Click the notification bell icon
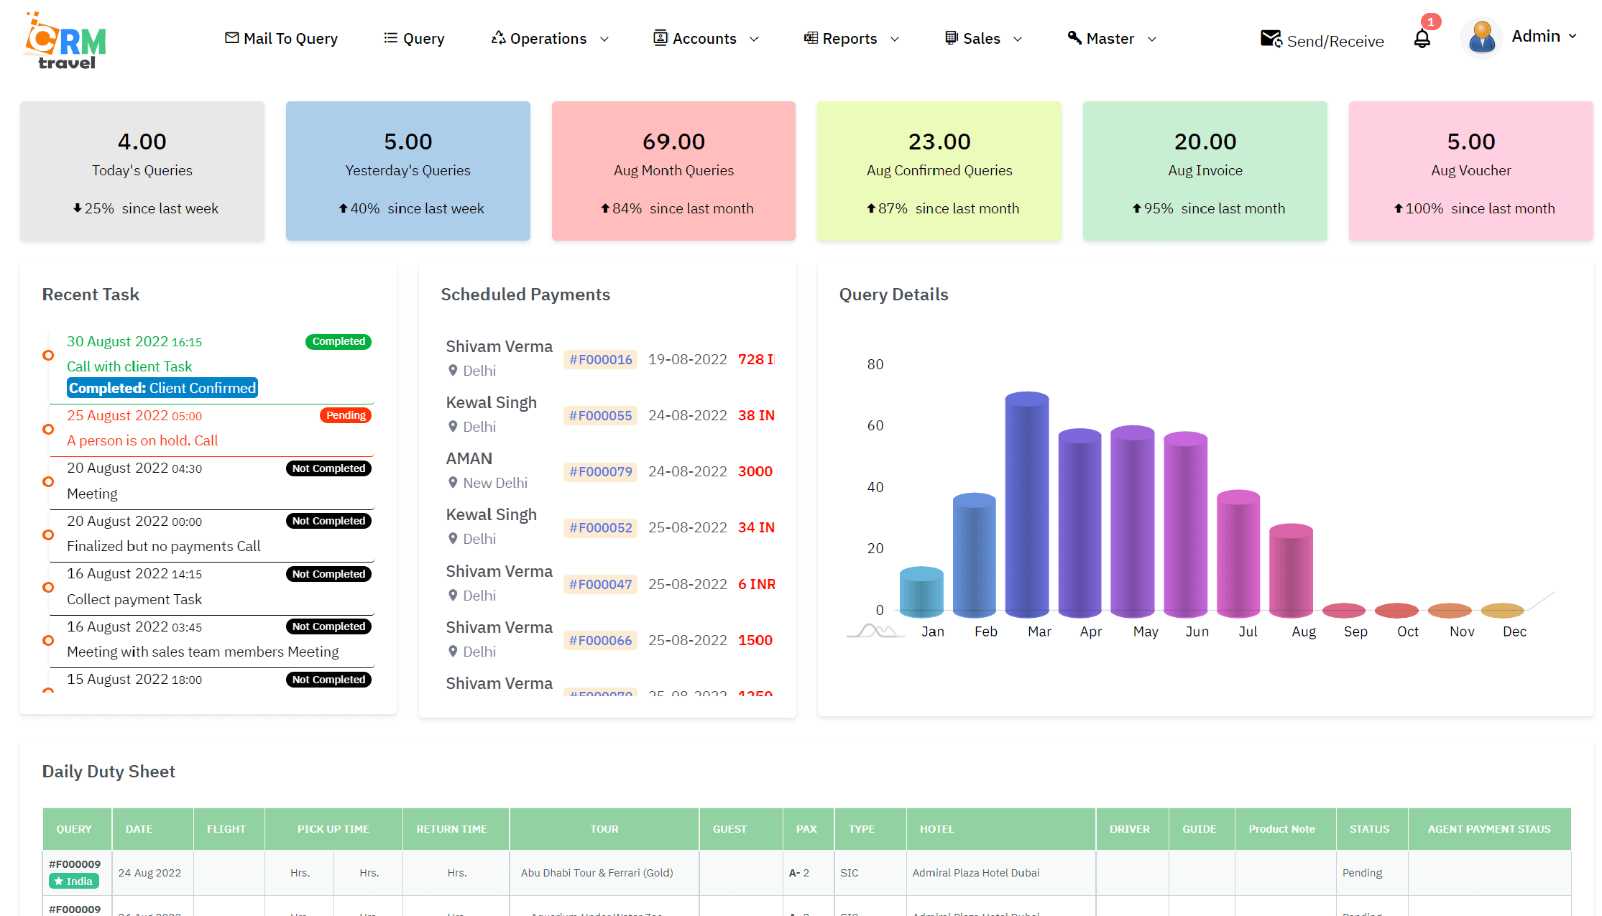 (x=1422, y=39)
